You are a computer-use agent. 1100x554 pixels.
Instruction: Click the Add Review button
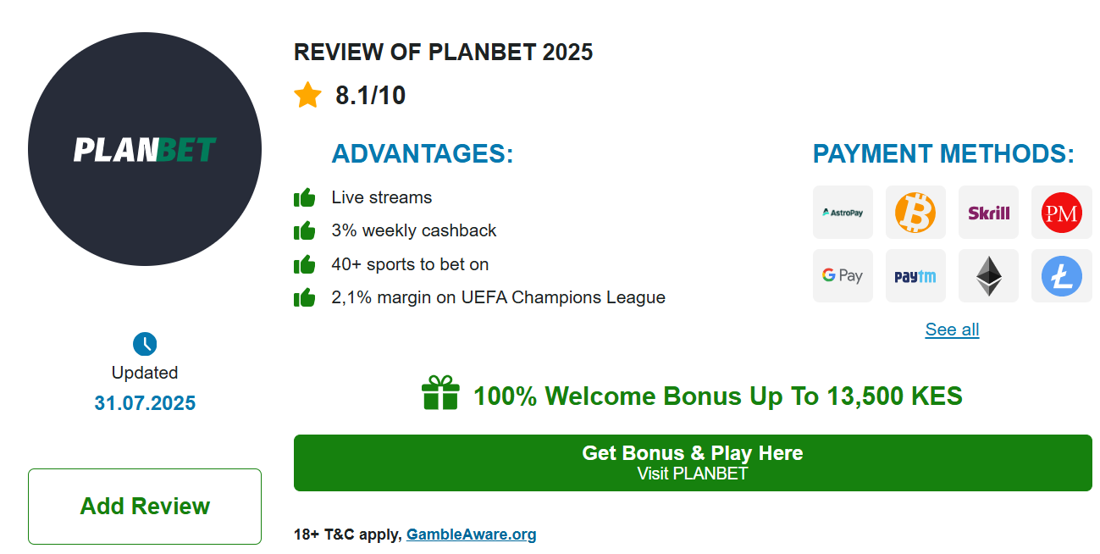(x=145, y=507)
